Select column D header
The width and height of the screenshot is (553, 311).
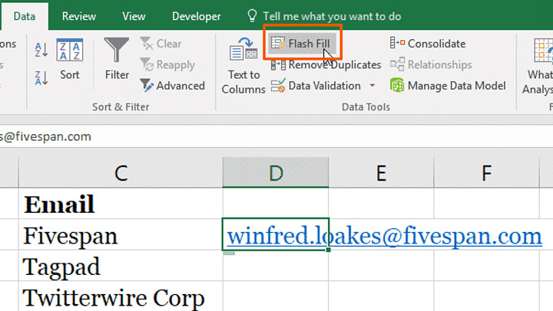click(x=276, y=174)
